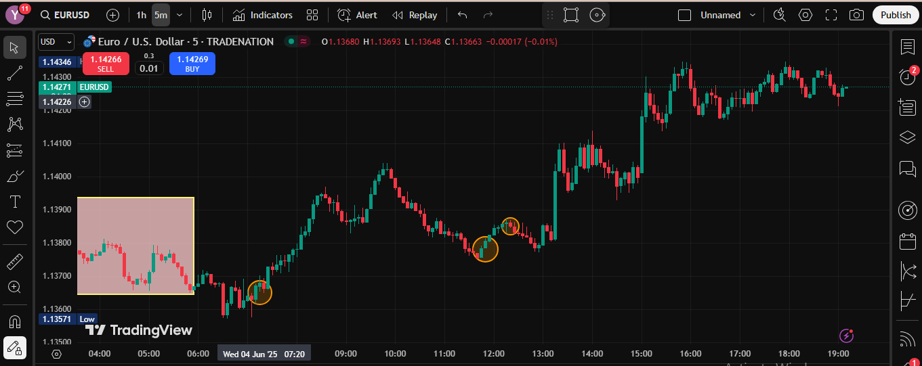922x366 pixels.
Task: Open the USD currency dropdown
Action: click(x=56, y=42)
